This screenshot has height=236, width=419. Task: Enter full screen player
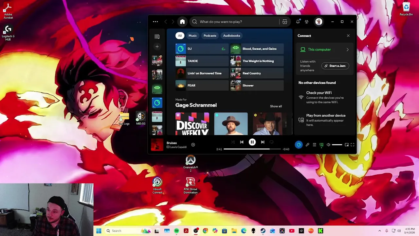tap(353, 145)
